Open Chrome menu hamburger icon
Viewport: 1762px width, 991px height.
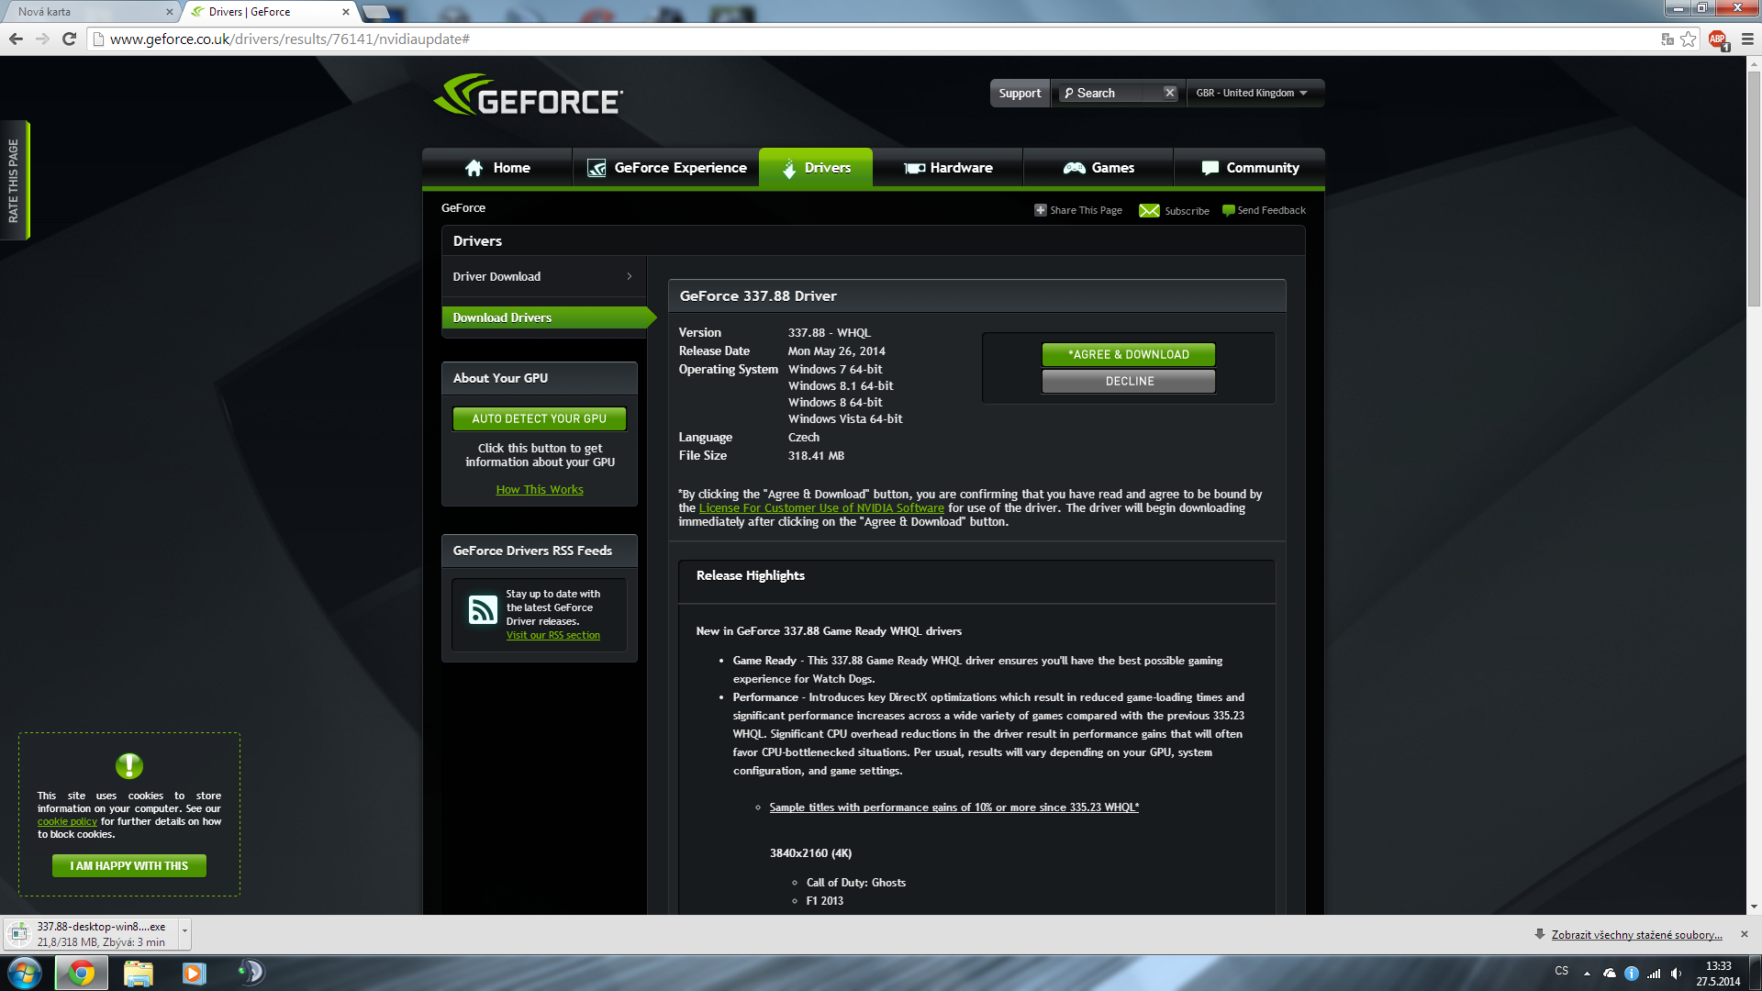(1747, 39)
